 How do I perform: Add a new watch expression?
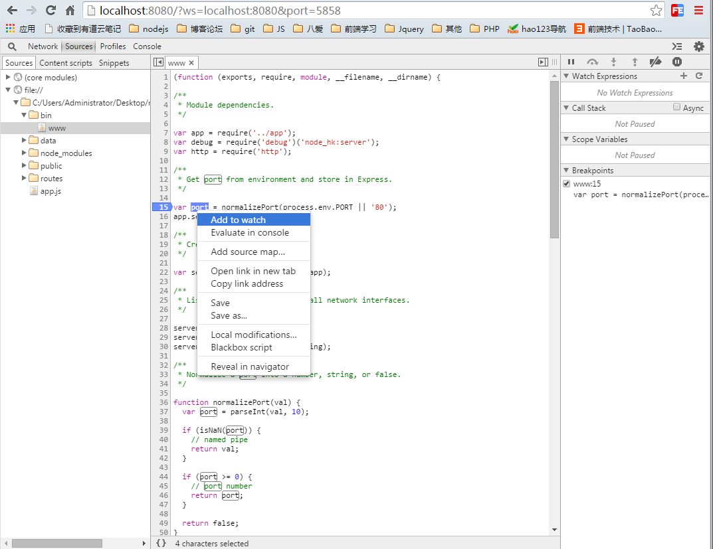coord(684,76)
